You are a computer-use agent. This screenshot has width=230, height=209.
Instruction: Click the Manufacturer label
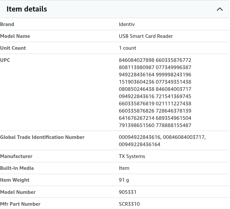pyautogui.click(x=16, y=156)
